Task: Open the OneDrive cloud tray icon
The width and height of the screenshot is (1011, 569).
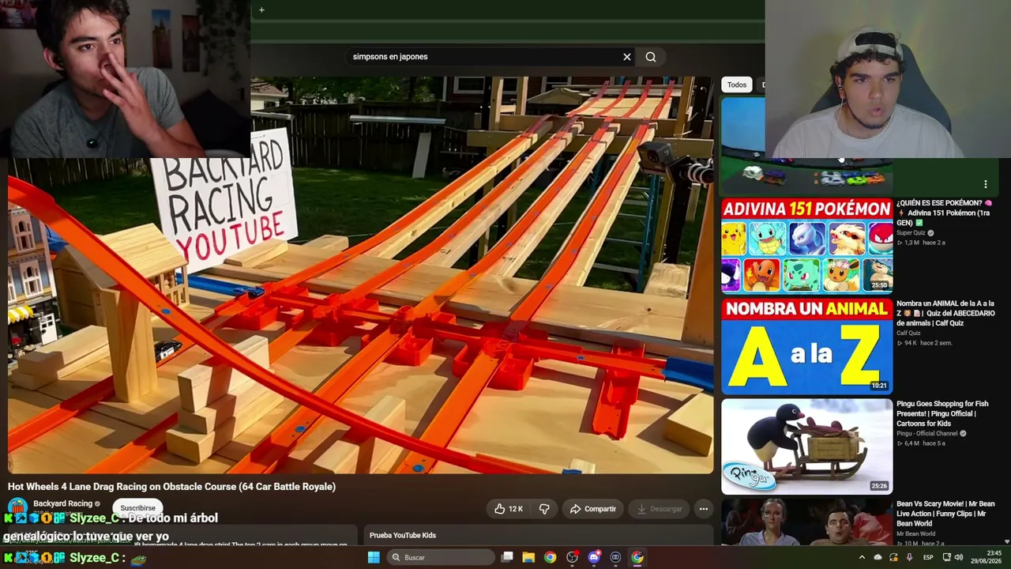Action: [x=878, y=557]
